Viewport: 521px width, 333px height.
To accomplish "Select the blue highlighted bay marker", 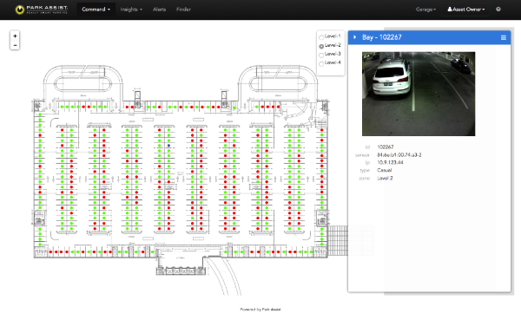I will (x=168, y=146).
